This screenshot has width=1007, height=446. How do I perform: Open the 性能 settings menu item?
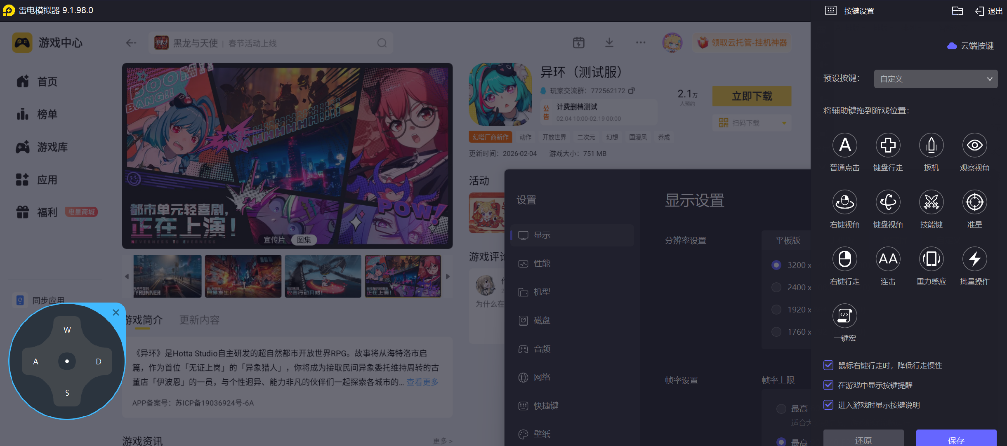coord(542,263)
